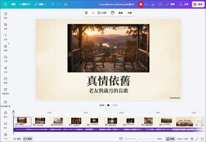Viewport: 206px width, 142px height.
Task: Select the sixth timeline page thumbnail
Action: point(112,121)
